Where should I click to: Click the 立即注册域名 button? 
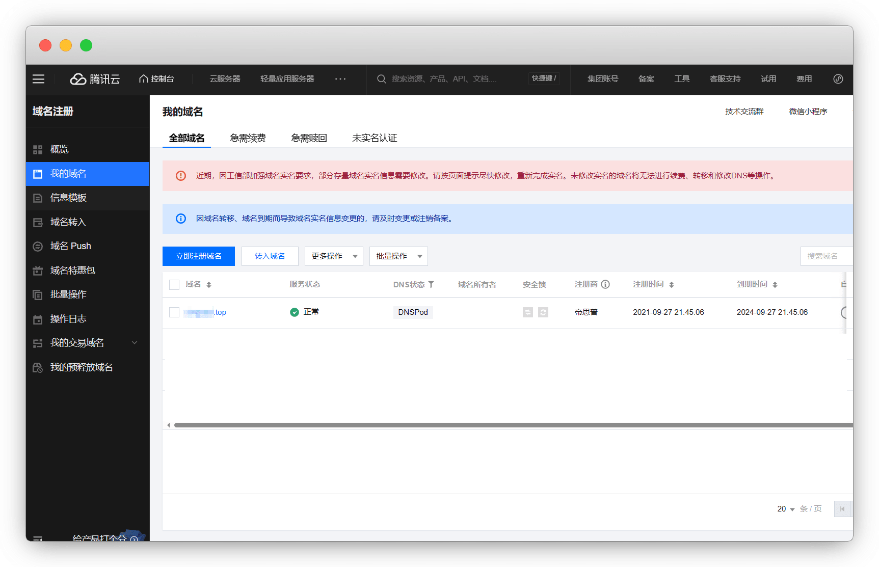199,256
